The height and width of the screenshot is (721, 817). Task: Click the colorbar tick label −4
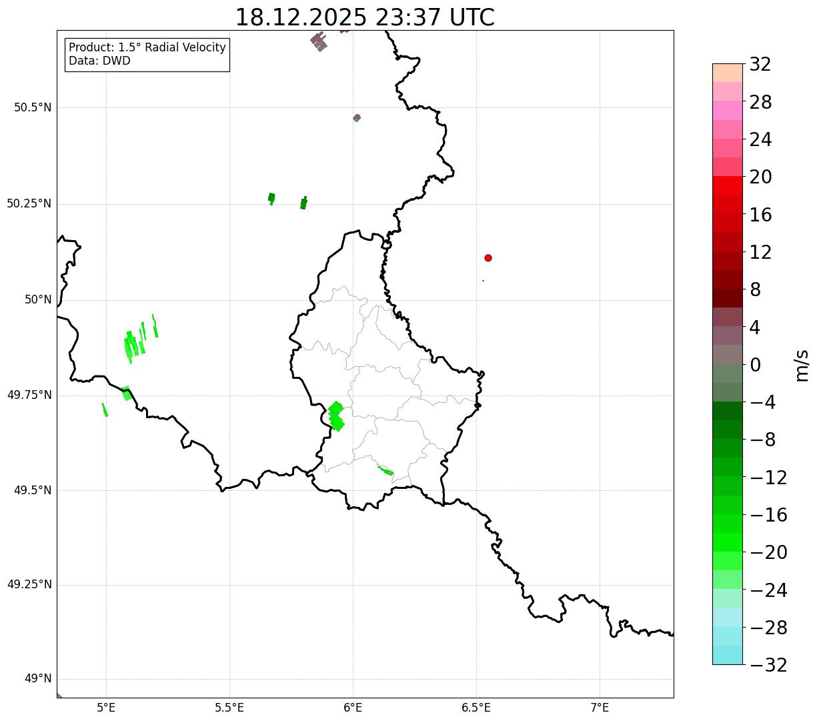coord(763,403)
